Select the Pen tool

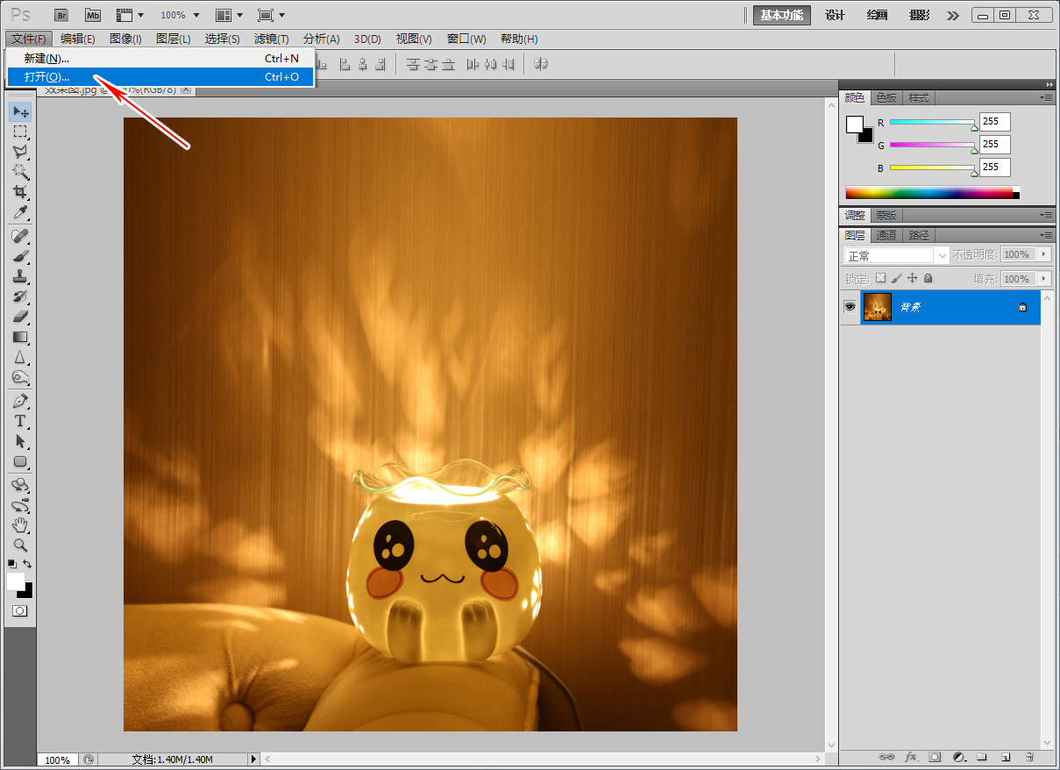pyautogui.click(x=21, y=401)
